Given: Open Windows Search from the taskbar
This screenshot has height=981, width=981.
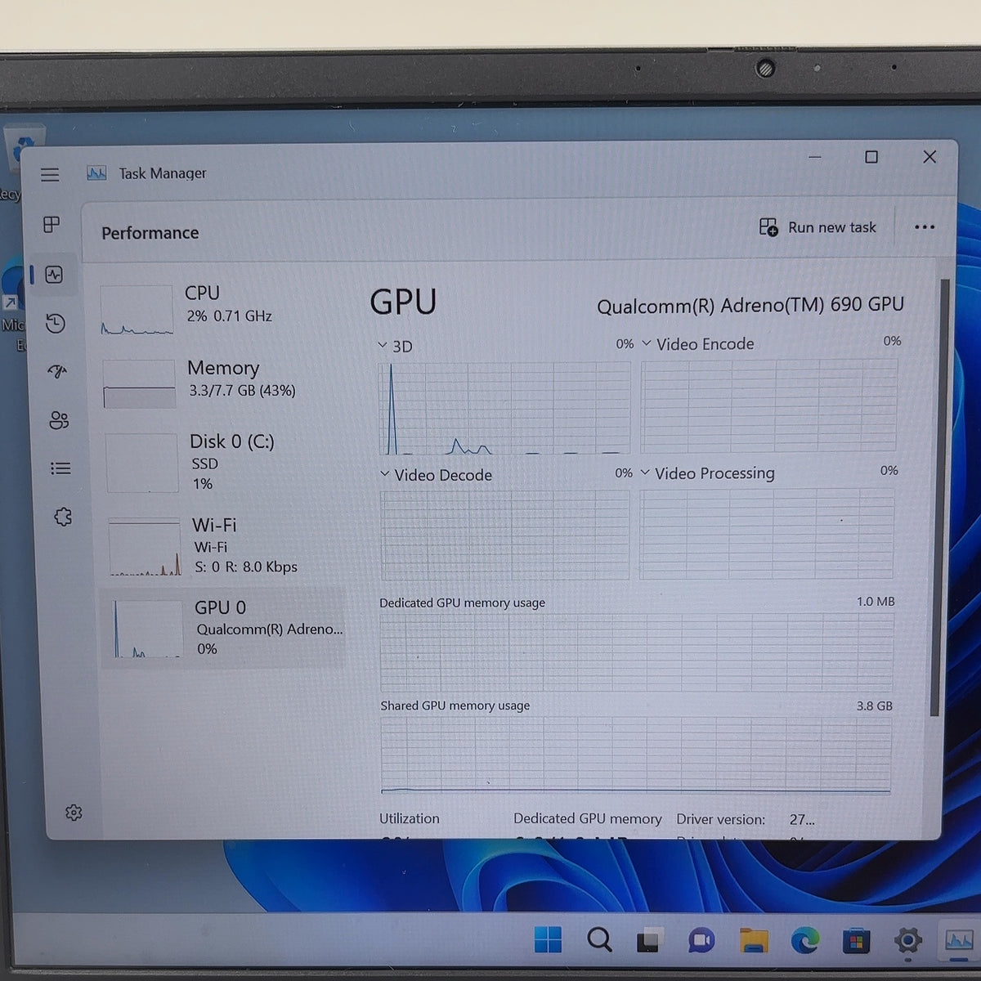Looking at the screenshot, I should click(599, 940).
